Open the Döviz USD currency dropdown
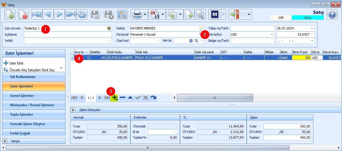The width and height of the screenshot is (342, 151). [272, 35]
